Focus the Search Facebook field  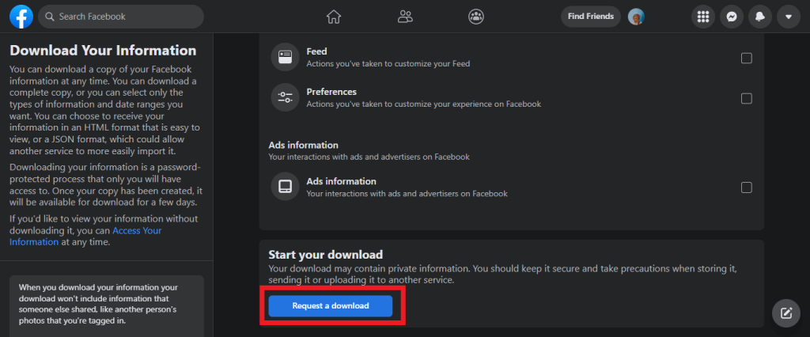121,17
